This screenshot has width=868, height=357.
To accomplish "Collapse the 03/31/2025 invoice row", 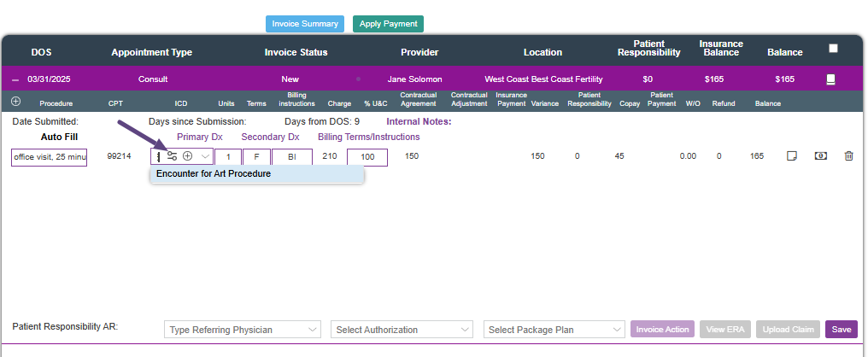I will click(x=15, y=79).
